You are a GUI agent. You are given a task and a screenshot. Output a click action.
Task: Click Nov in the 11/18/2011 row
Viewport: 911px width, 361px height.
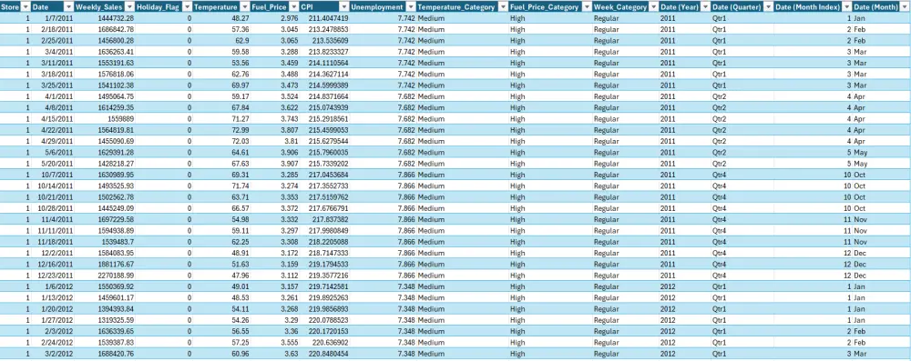point(860,242)
